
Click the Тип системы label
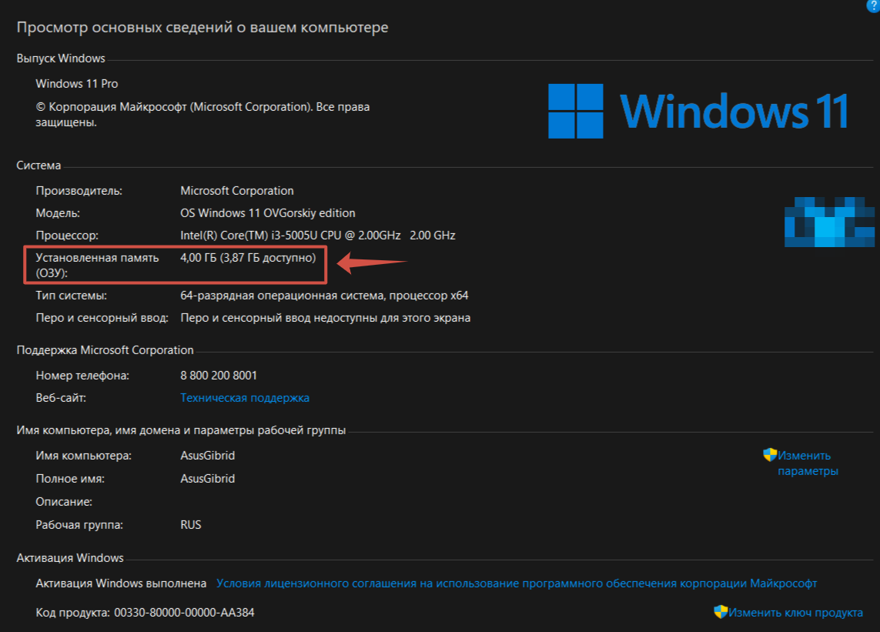click(x=72, y=296)
